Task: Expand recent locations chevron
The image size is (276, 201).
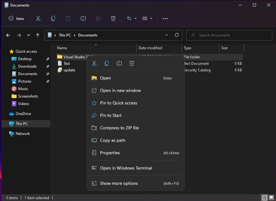Action: [28, 35]
